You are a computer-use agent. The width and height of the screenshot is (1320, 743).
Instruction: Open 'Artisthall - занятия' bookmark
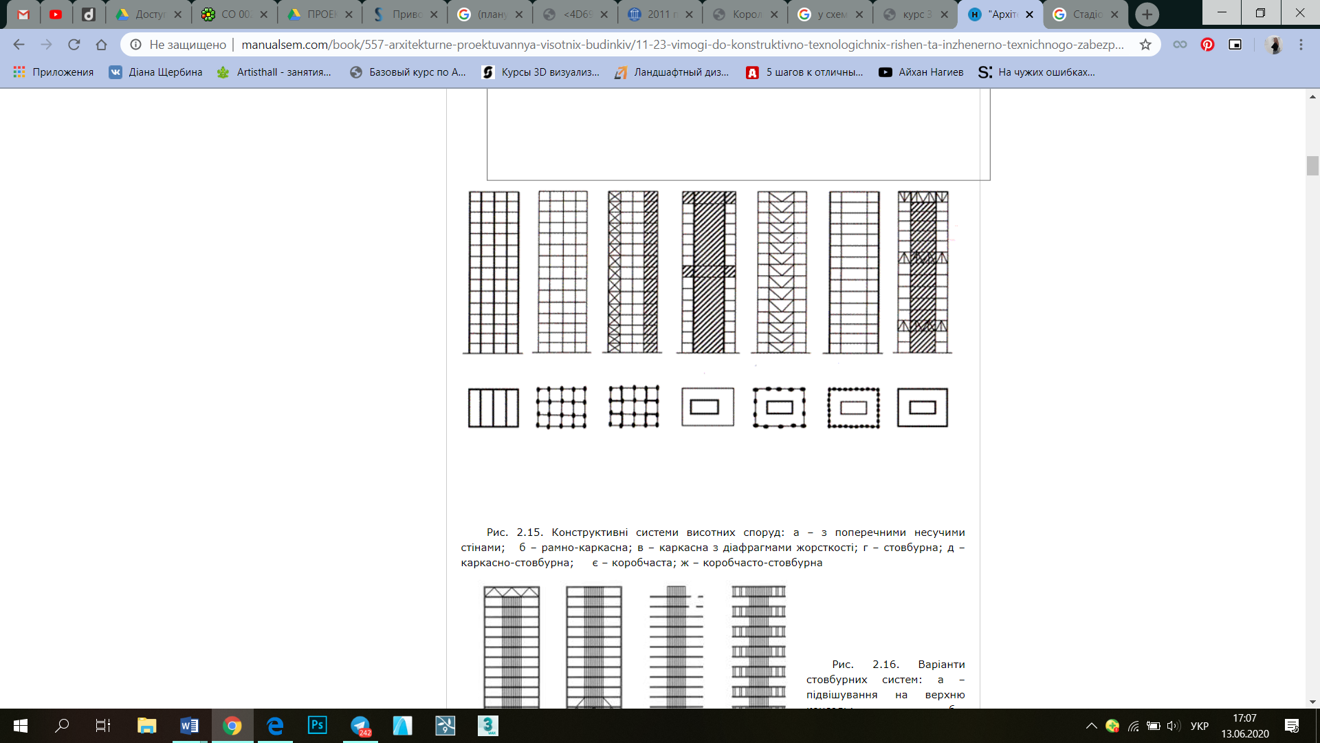274,72
